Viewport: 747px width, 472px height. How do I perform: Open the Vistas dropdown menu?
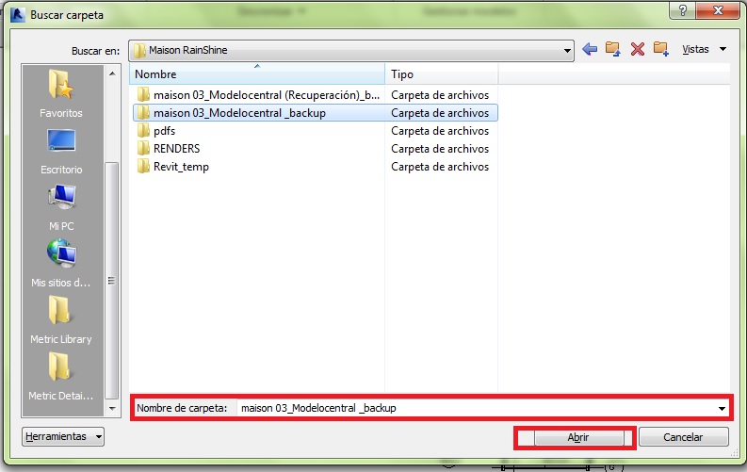point(702,49)
